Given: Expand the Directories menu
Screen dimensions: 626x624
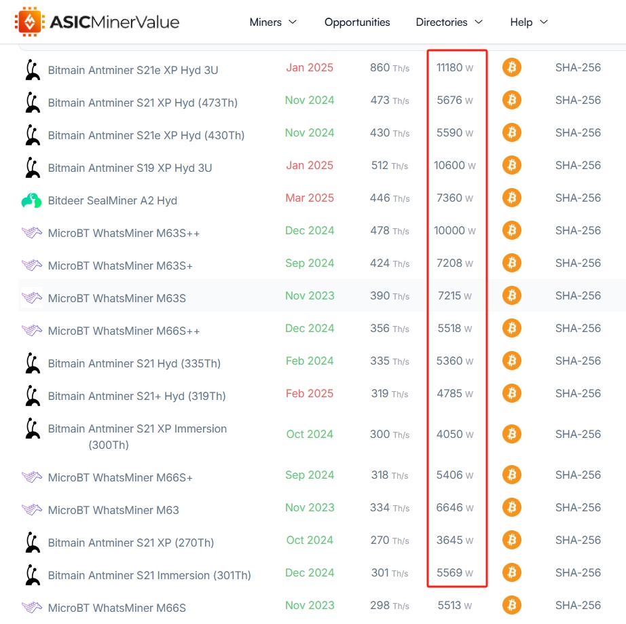Looking at the screenshot, I should point(449,22).
